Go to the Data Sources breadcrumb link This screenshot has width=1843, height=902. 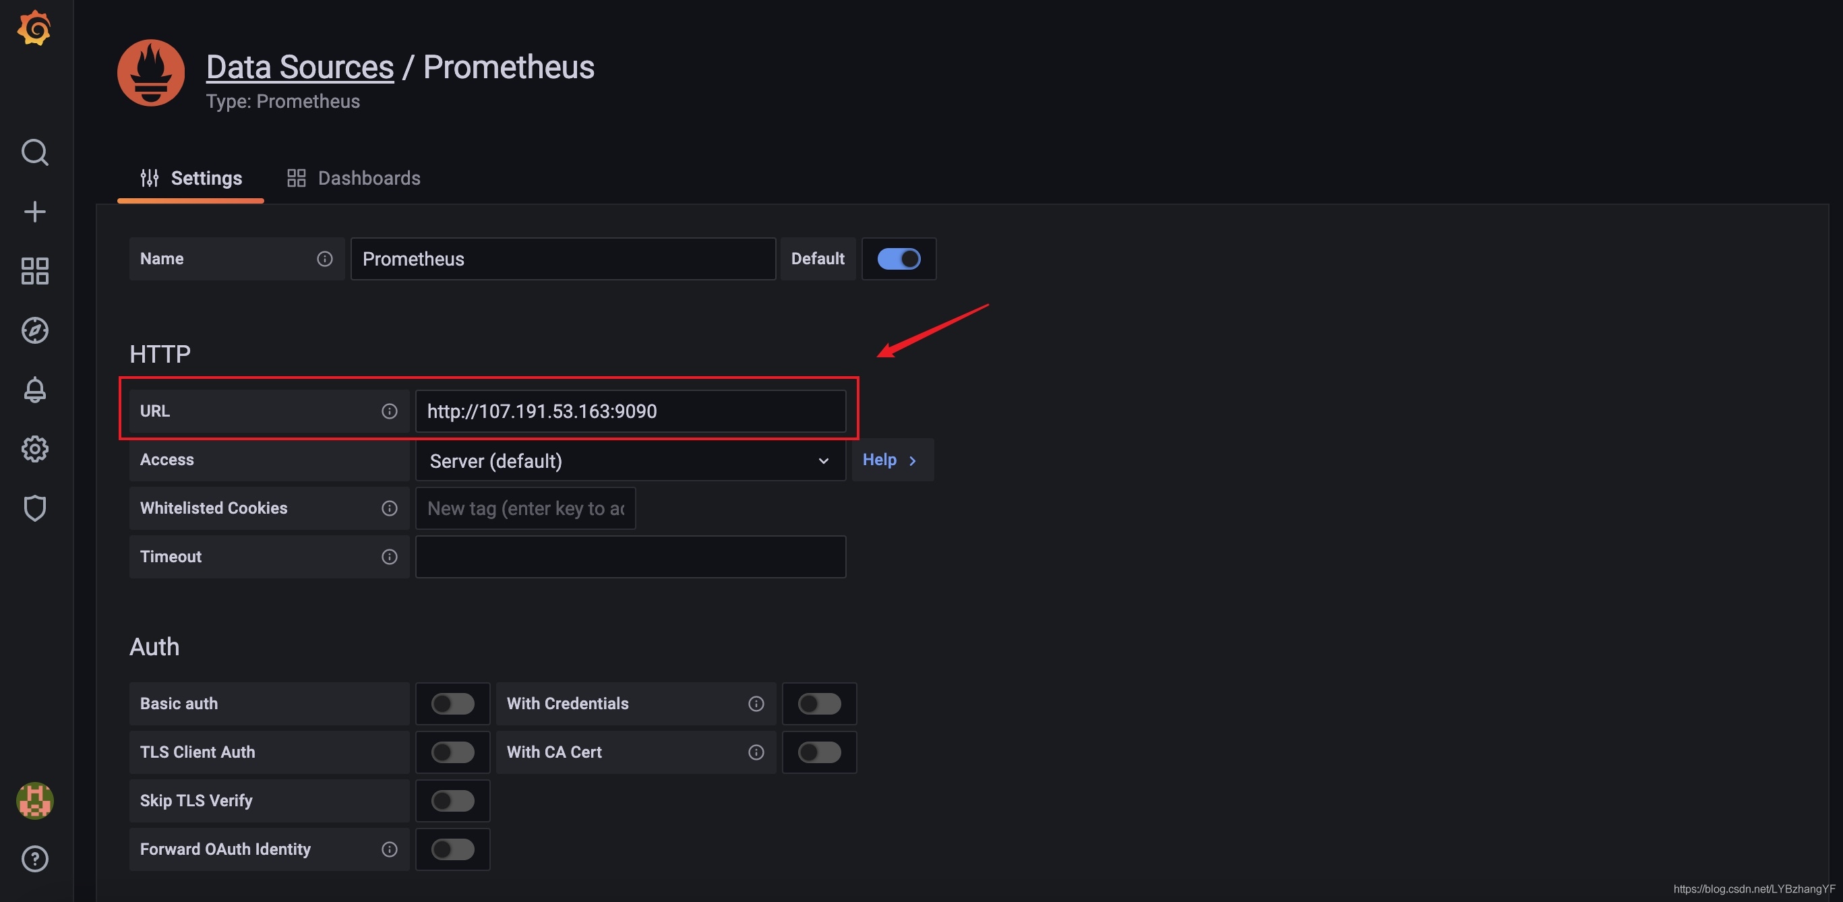click(300, 67)
